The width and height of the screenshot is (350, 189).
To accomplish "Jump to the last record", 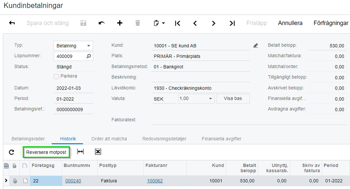I will (232, 23).
